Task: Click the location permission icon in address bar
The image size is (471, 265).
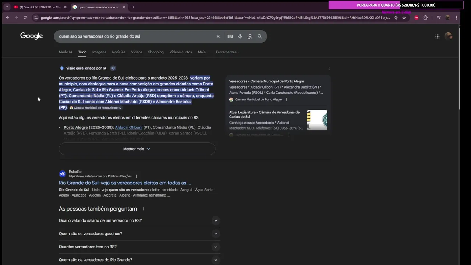Action: (396, 17)
